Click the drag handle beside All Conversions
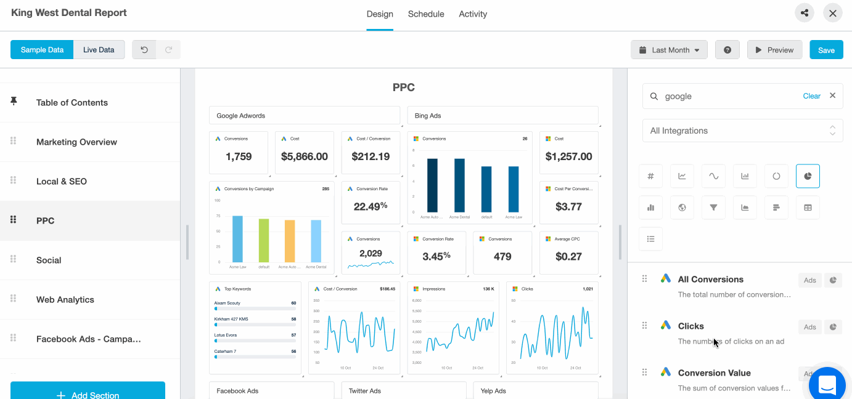852x399 pixels. [645, 279]
